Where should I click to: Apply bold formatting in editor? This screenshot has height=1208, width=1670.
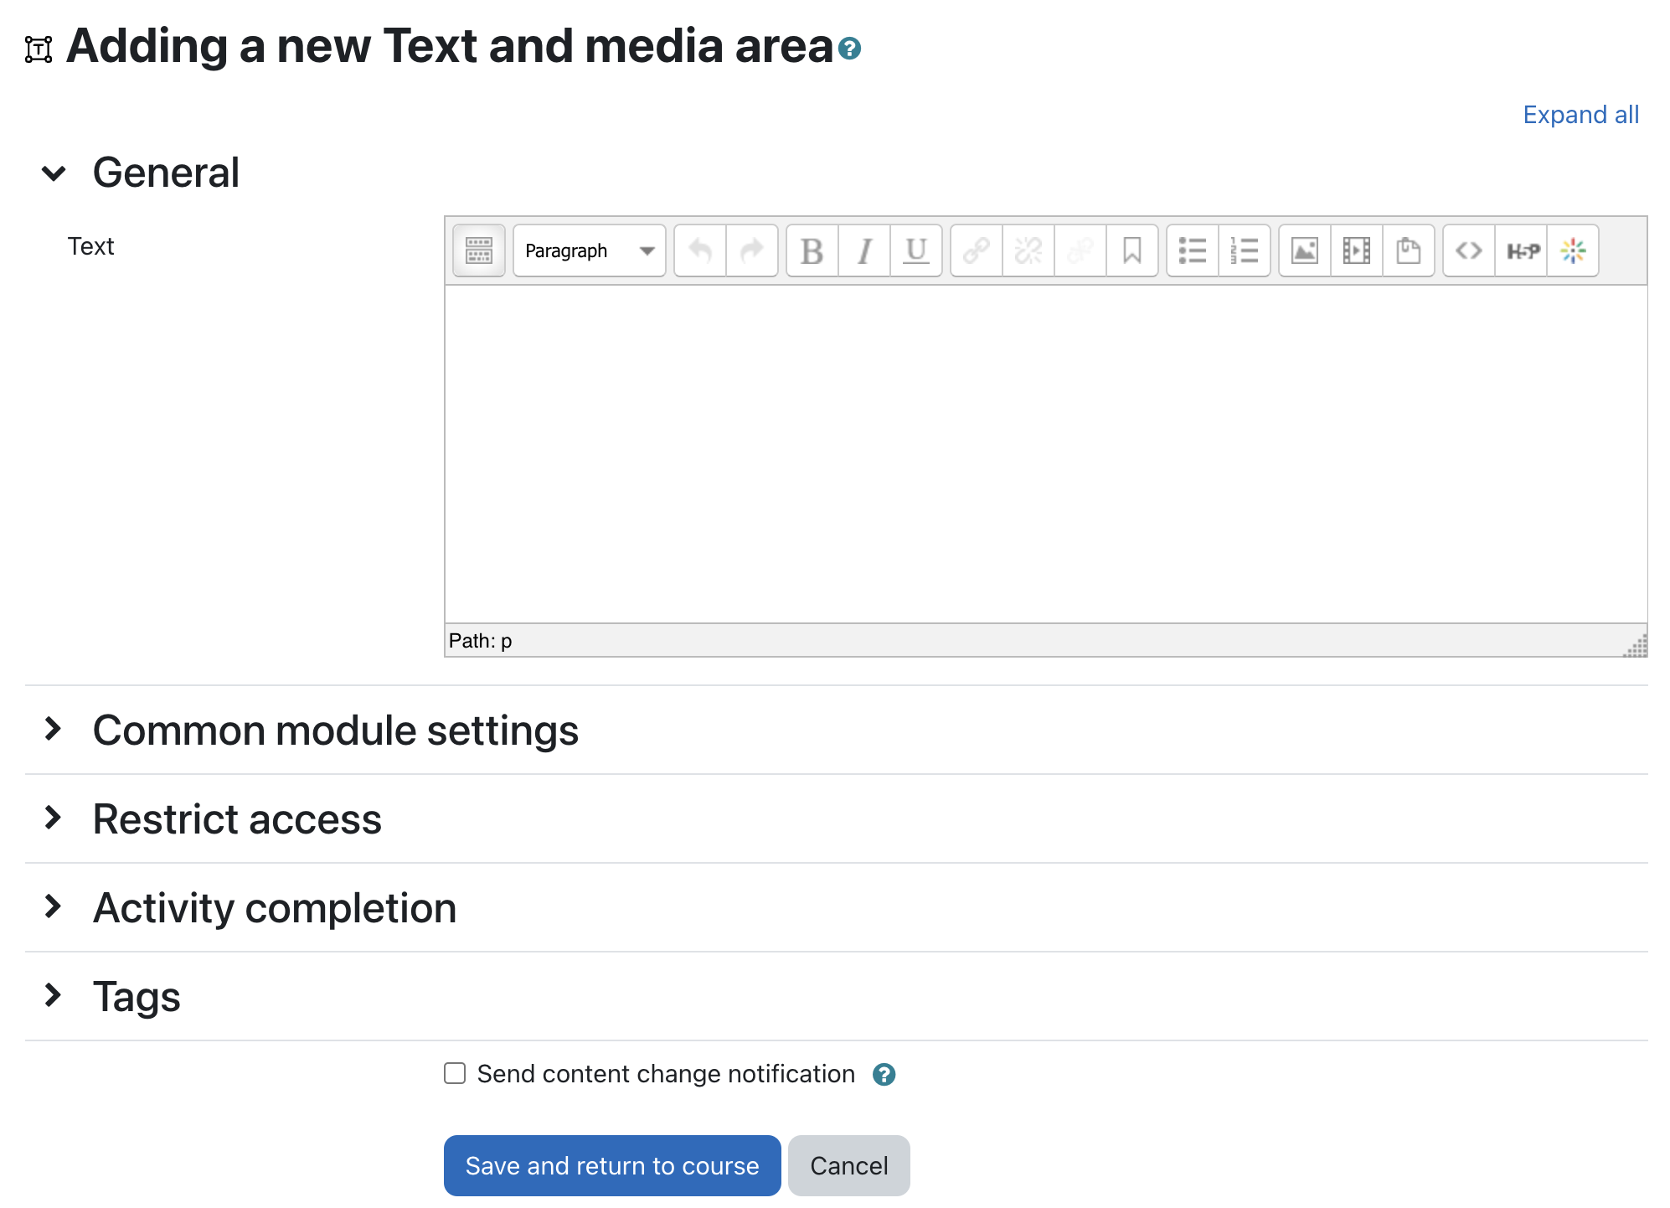(x=812, y=250)
